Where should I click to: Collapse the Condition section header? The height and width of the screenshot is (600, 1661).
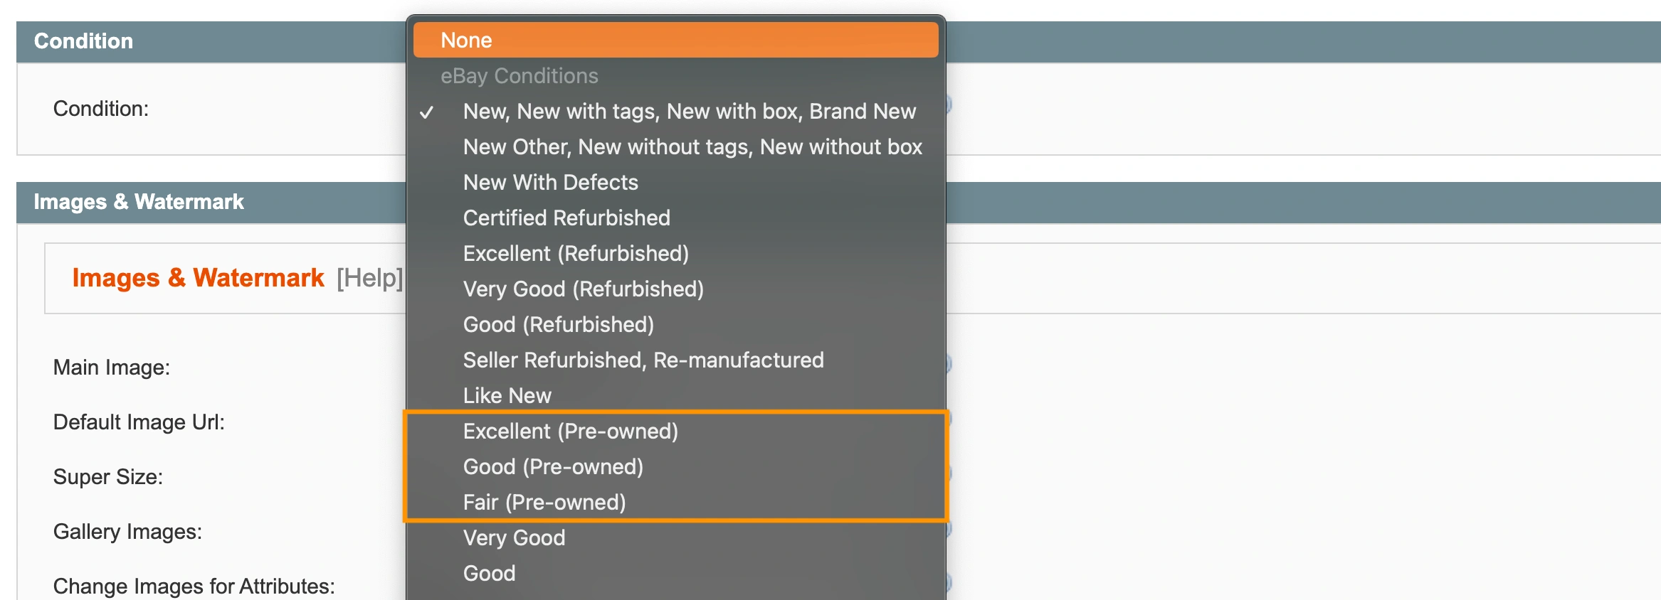click(83, 41)
